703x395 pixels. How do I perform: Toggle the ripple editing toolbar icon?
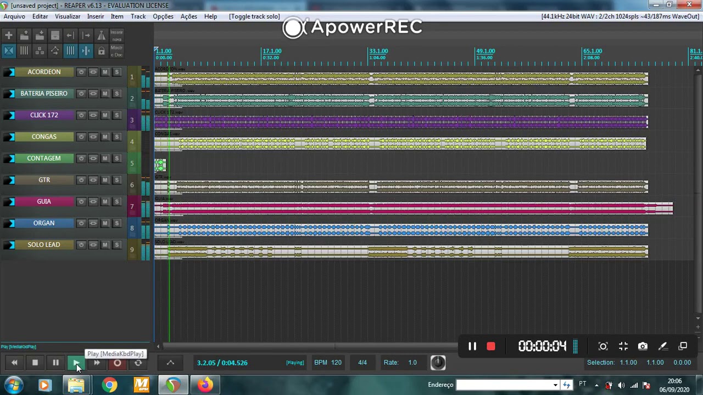click(x=40, y=50)
